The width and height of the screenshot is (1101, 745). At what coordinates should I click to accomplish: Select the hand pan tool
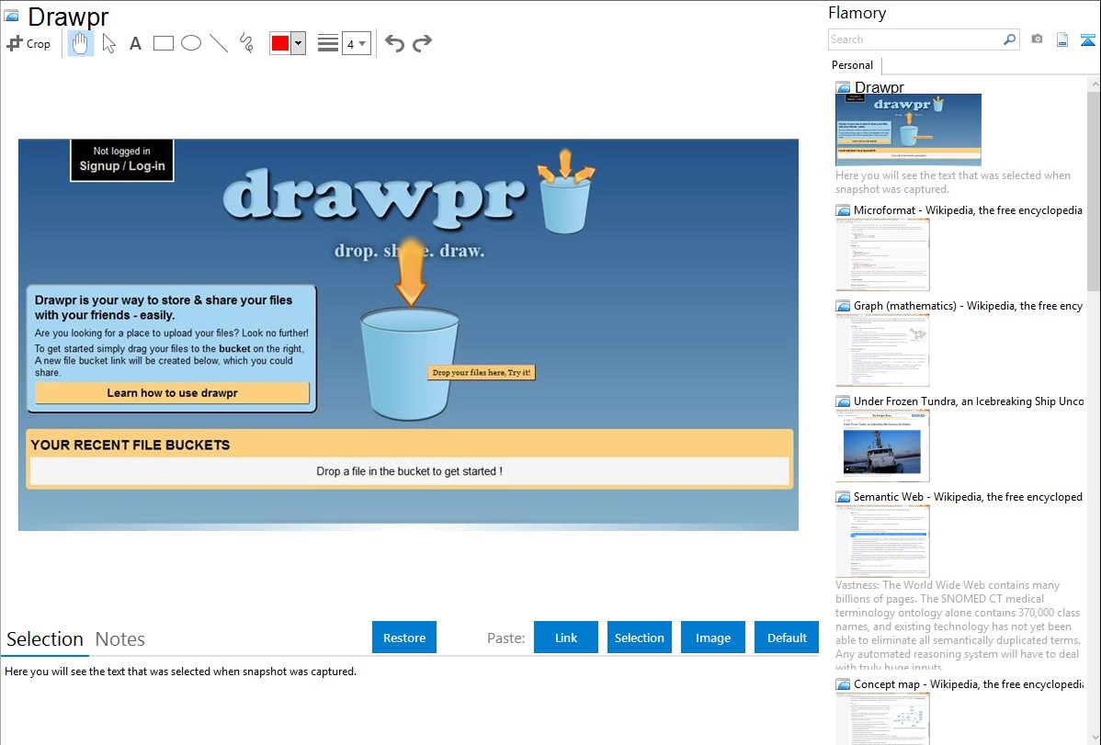pos(81,43)
